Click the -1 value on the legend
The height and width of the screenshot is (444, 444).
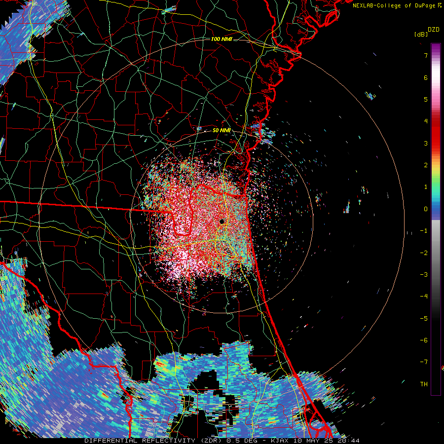click(x=424, y=231)
